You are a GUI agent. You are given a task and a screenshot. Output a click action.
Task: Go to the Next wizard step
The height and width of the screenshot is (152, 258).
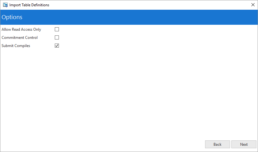[x=244, y=144]
